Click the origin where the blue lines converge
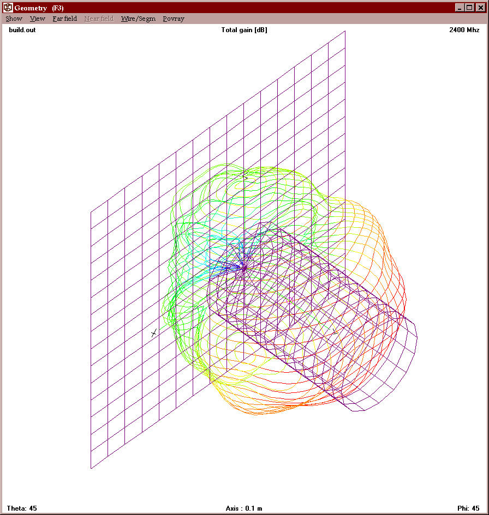The width and height of the screenshot is (489, 515). pos(244,268)
